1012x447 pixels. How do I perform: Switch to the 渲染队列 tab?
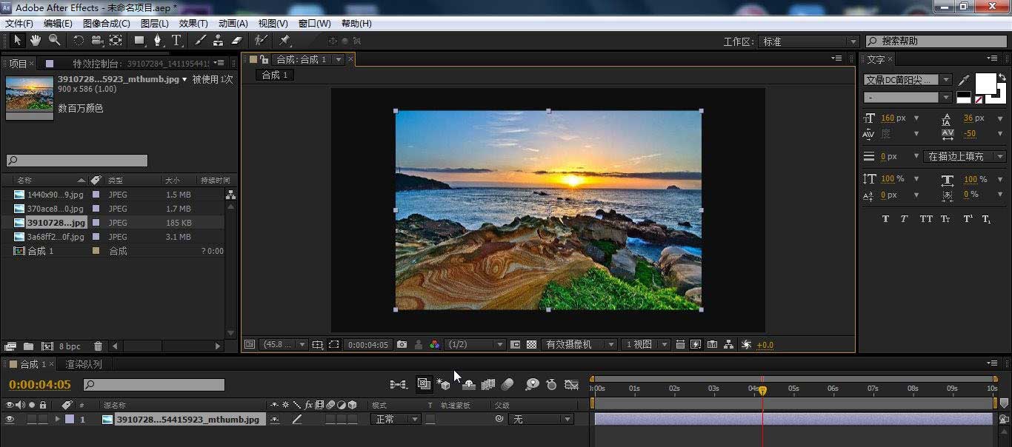[84, 364]
